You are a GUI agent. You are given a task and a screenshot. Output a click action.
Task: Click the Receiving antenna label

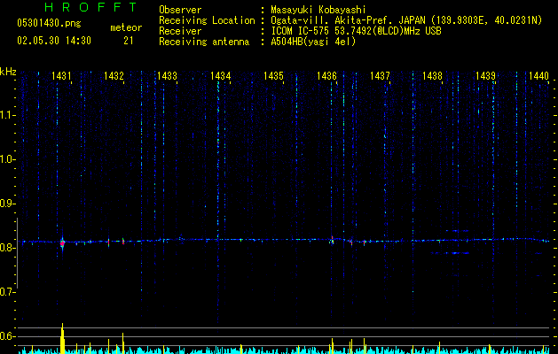[204, 42]
